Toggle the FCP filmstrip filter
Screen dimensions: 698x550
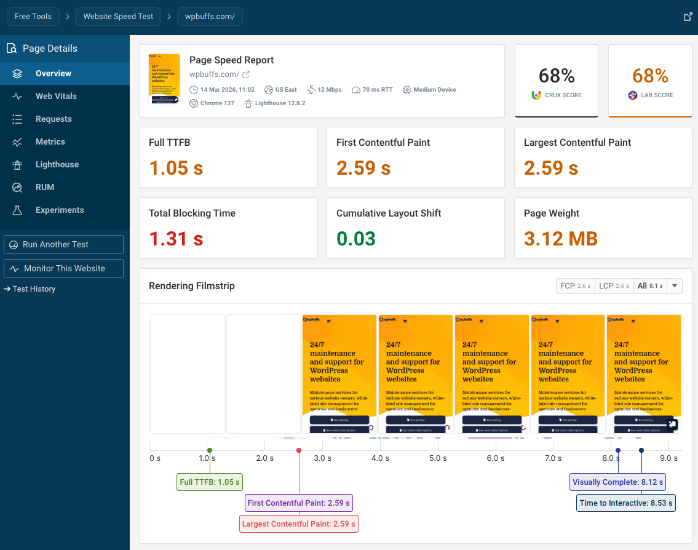coord(575,285)
